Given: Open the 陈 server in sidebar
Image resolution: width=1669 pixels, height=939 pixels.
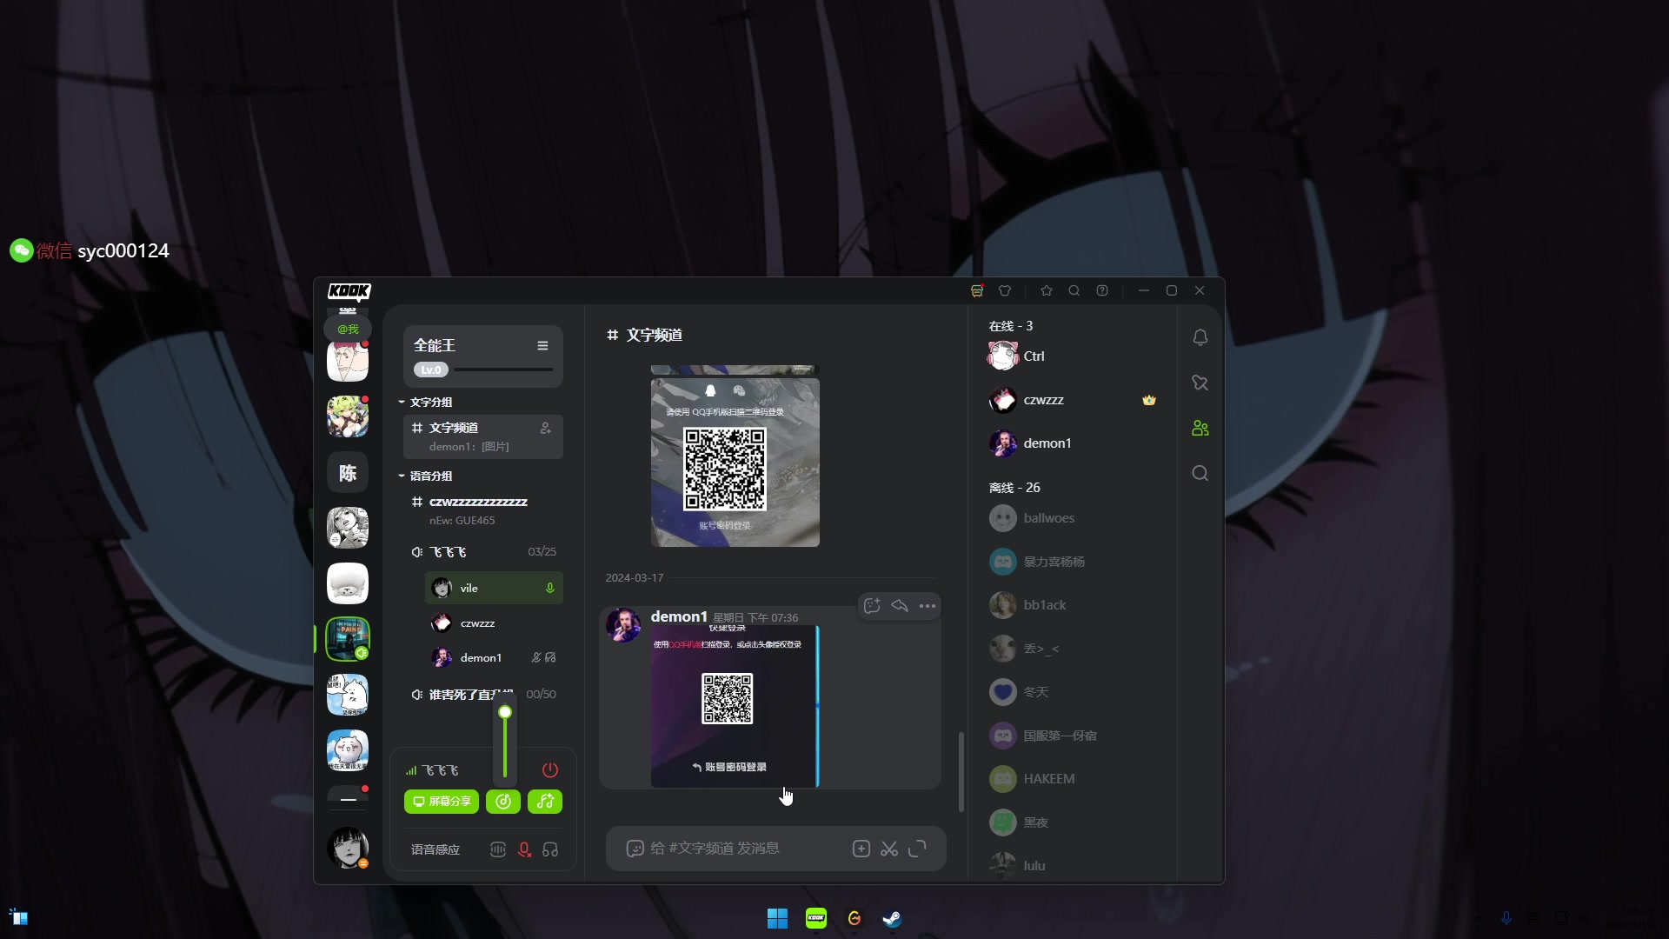Looking at the screenshot, I should (x=348, y=473).
